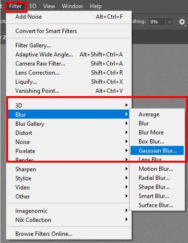Open the Help menu

coord(95,6)
